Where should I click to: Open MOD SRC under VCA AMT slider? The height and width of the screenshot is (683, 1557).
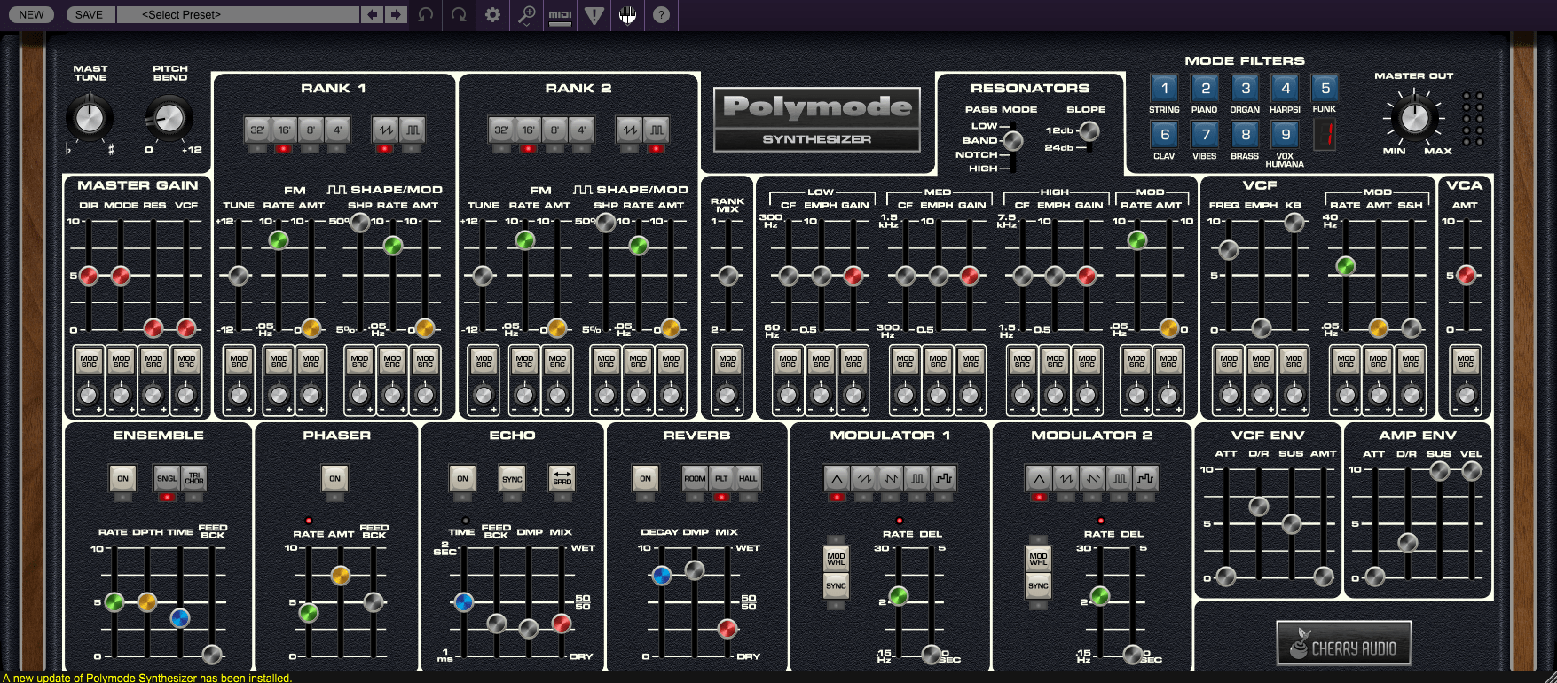click(x=1466, y=362)
